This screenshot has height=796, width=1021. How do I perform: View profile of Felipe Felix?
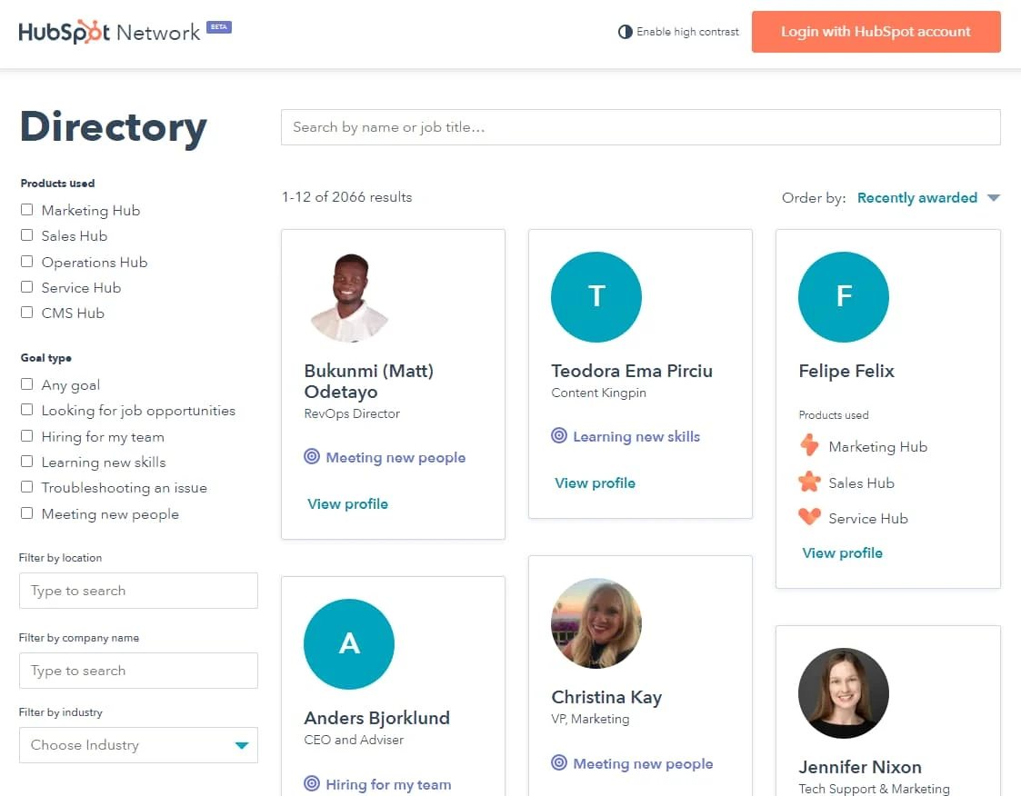point(843,552)
